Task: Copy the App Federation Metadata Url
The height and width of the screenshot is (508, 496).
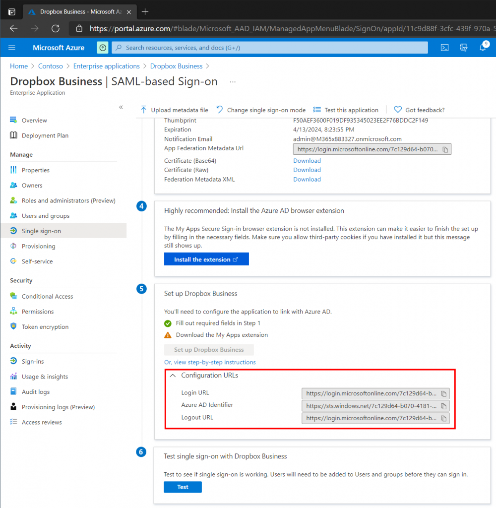Action: [445, 149]
